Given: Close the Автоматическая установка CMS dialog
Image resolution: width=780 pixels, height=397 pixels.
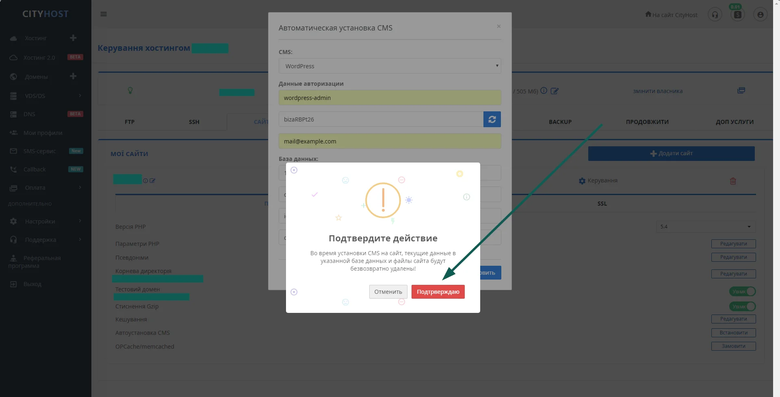Looking at the screenshot, I should point(498,26).
